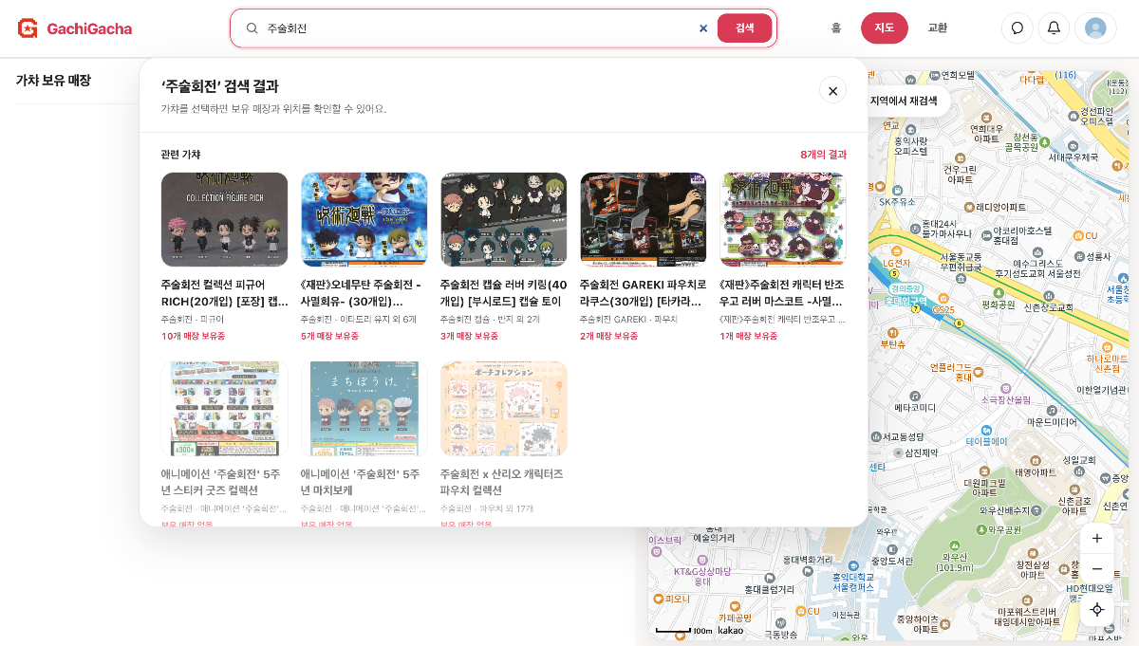1139x646 pixels.
Task: Open 5주년 스티커 굿즈 컬렉션 thumbnail
Action: (224, 408)
